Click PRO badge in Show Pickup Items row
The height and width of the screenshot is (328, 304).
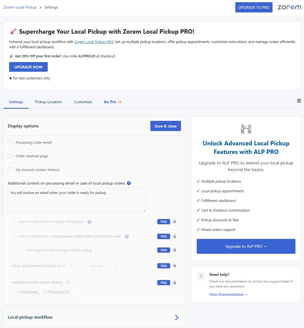[164, 222]
